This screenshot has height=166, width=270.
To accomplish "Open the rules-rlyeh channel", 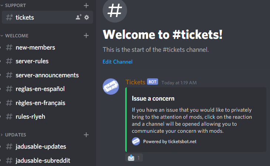I will click(x=30, y=116).
